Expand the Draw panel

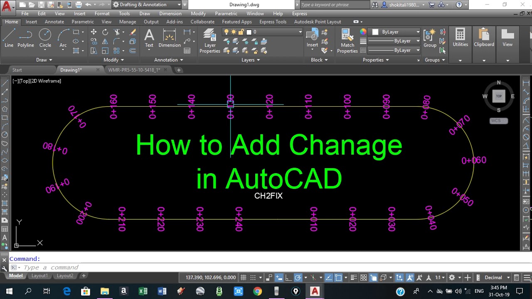tap(44, 60)
